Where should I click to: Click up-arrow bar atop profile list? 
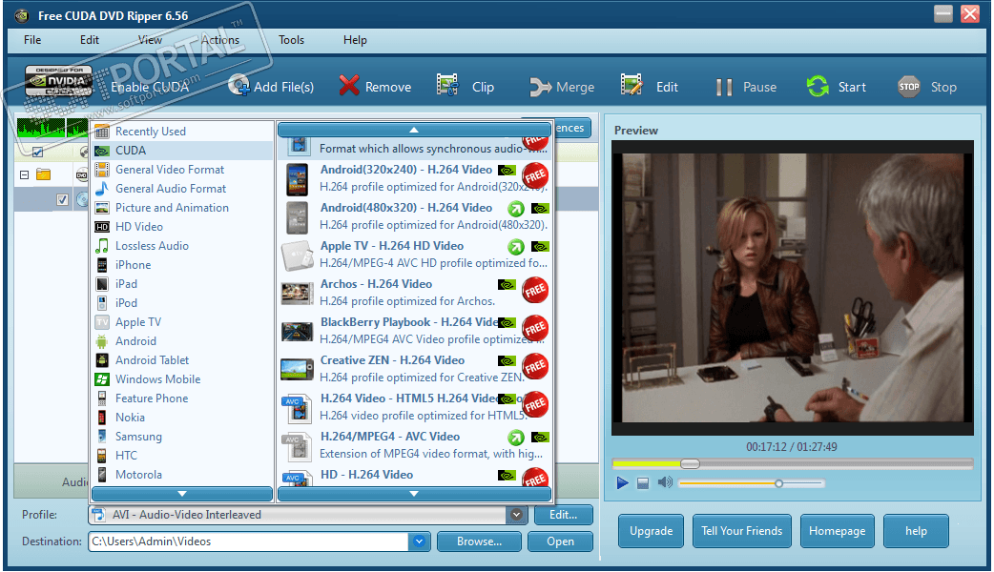[x=414, y=130]
